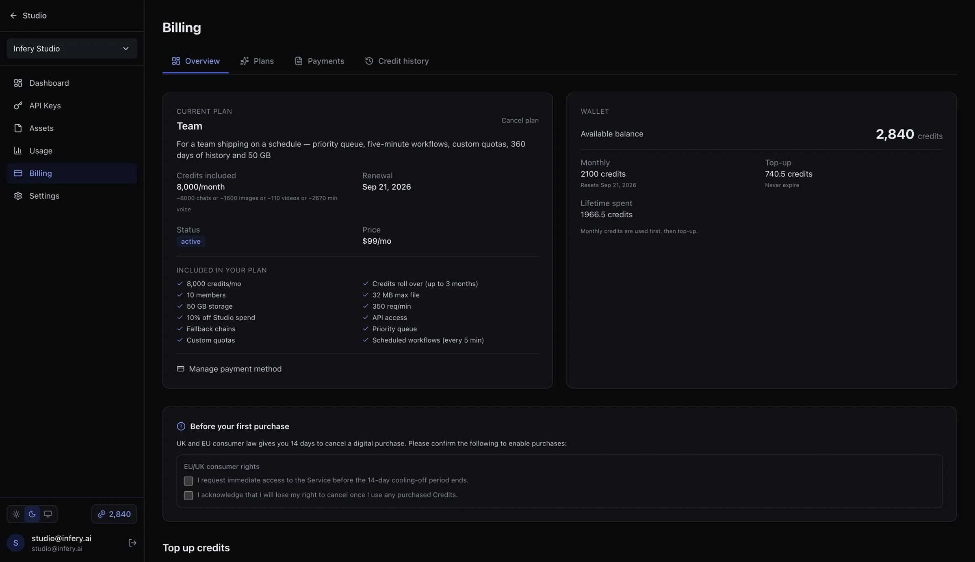
Task: Open Settings from the sidebar
Action: (72, 196)
